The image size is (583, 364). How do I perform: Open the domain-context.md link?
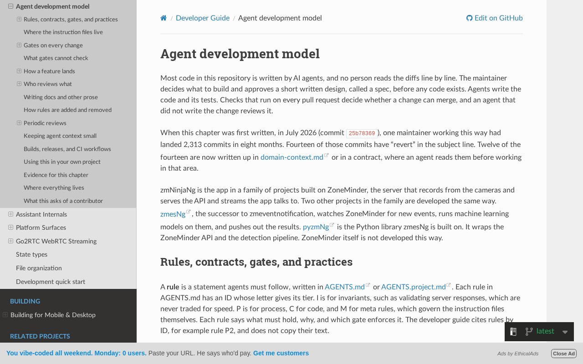[x=292, y=157]
